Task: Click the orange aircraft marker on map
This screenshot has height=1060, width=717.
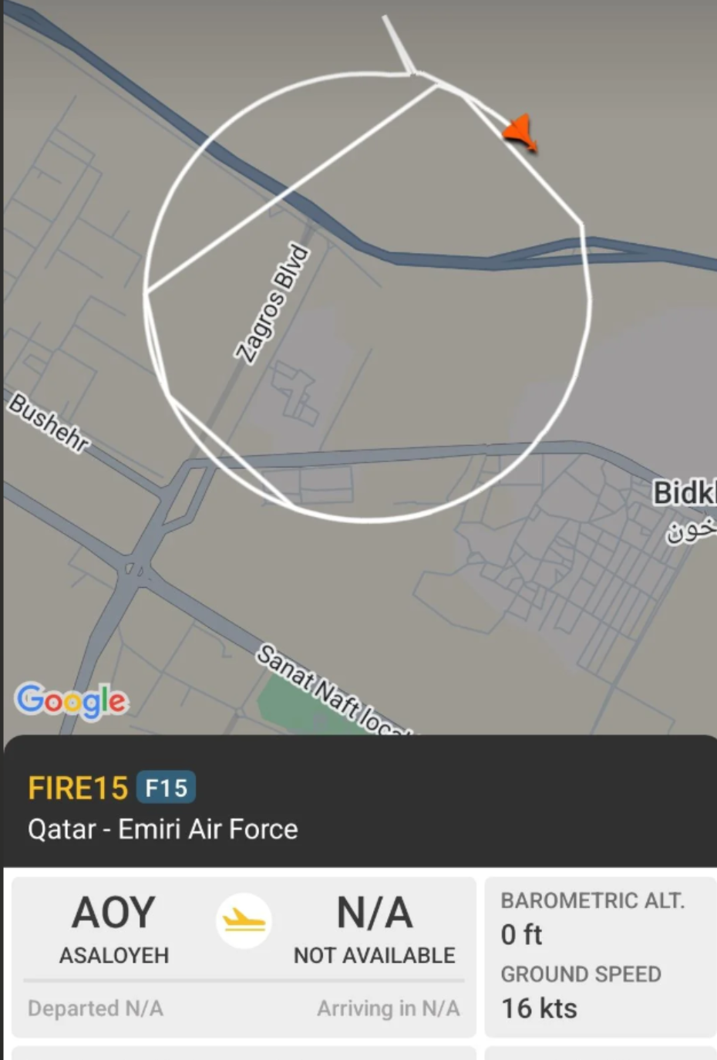Action: coord(521,132)
